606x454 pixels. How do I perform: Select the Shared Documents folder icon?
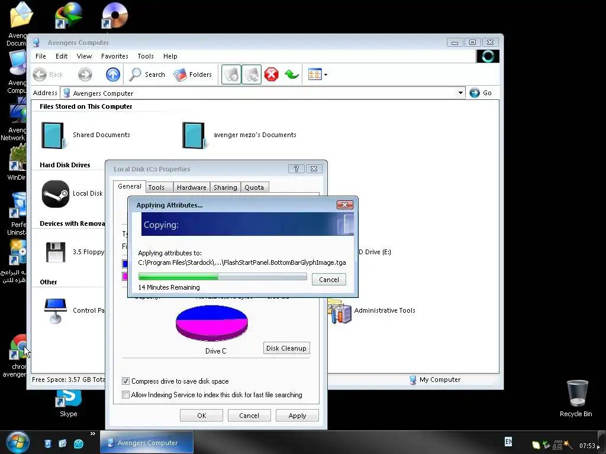pos(54,135)
